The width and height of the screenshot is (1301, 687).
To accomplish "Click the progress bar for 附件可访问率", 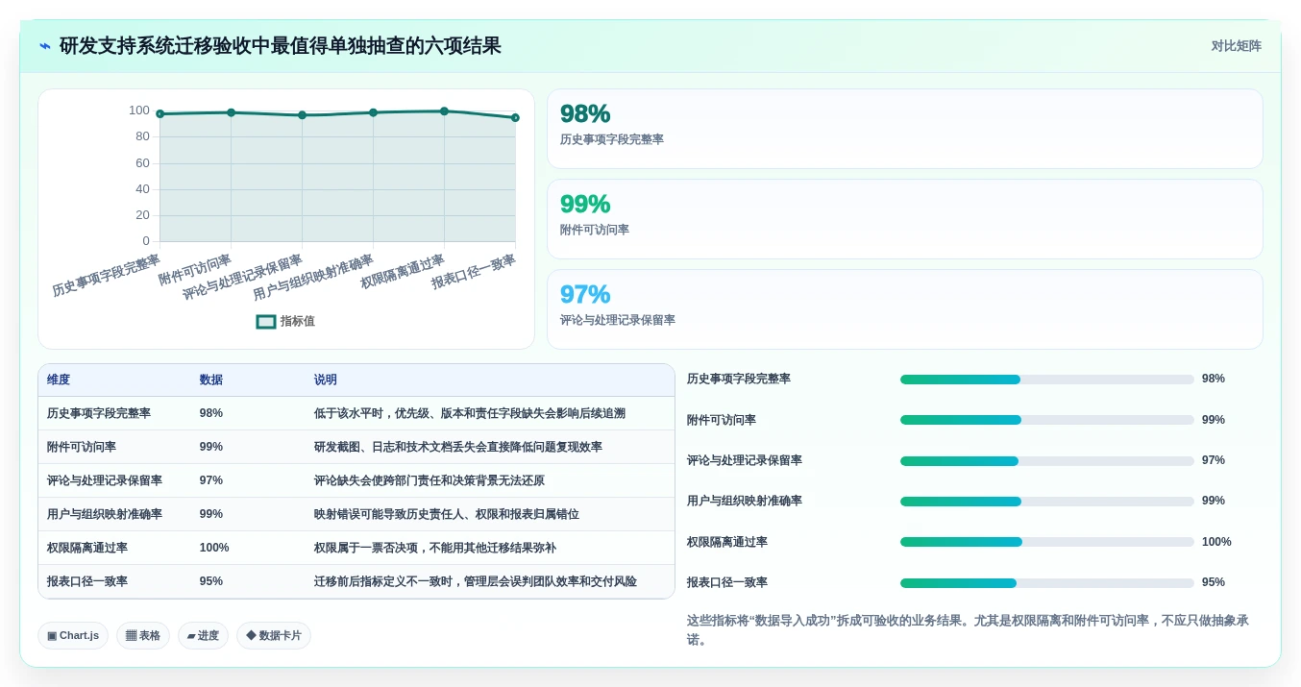I will [x=1047, y=420].
